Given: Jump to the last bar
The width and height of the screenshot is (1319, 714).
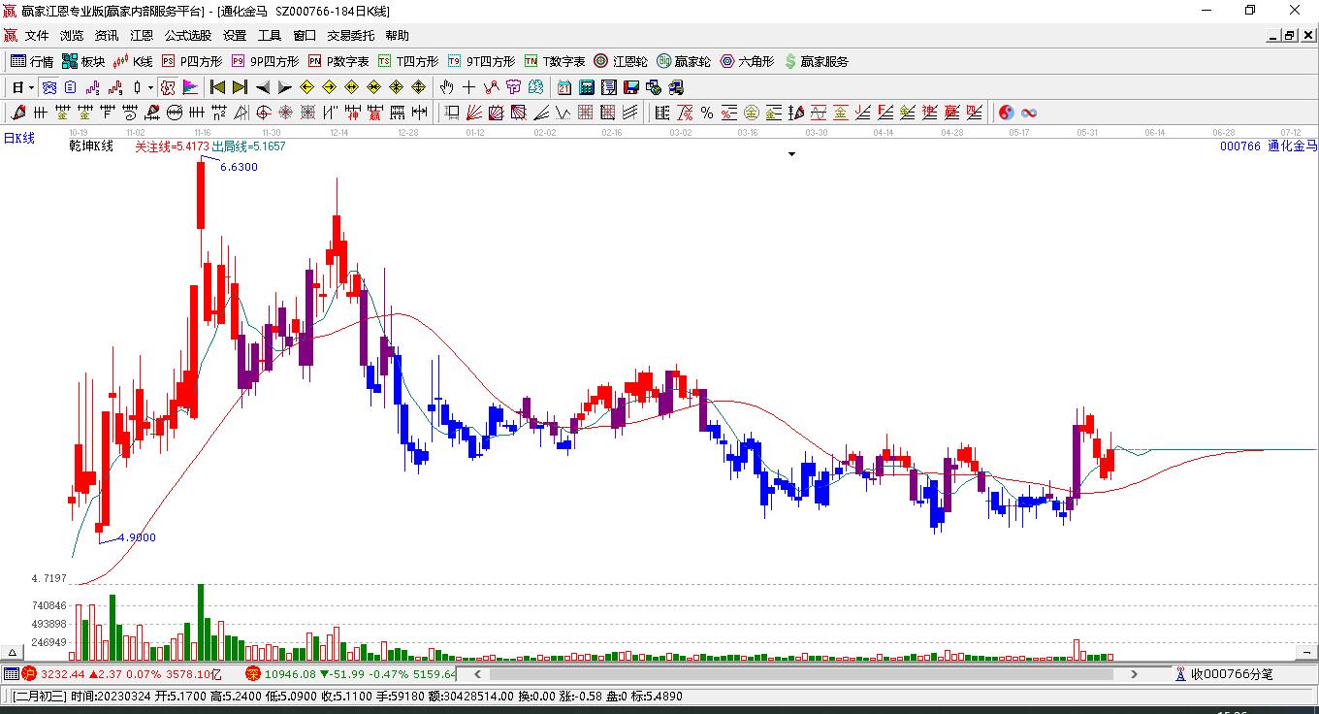Looking at the screenshot, I should click(x=240, y=87).
